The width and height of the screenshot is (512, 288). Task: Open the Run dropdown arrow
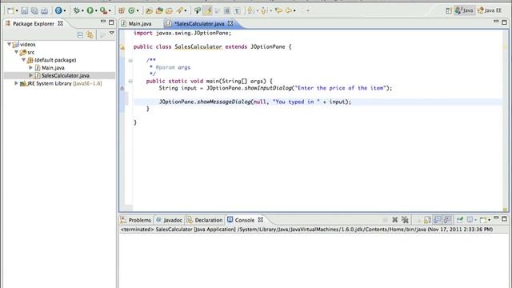96,10
